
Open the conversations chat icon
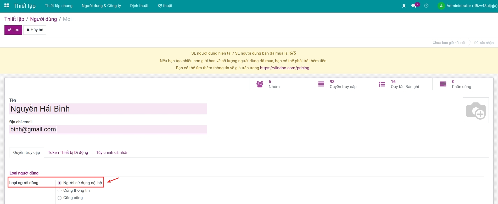(x=413, y=6)
